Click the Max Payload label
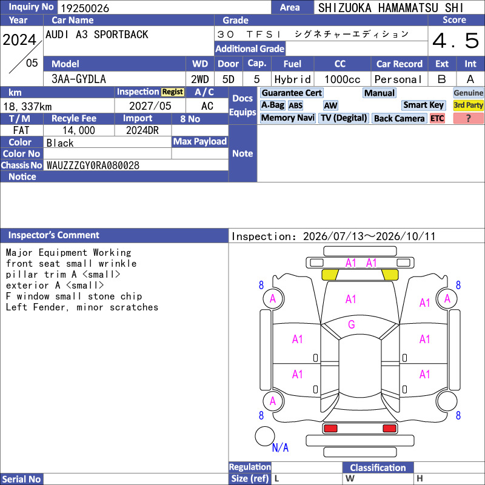The height and width of the screenshot is (485, 485). [x=200, y=142]
